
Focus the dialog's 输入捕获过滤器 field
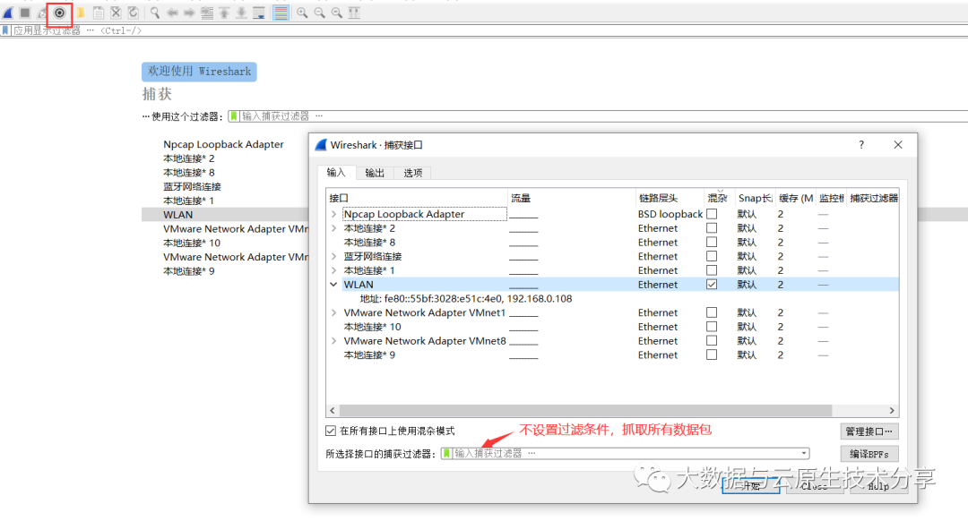pyautogui.click(x=626, y=453)
